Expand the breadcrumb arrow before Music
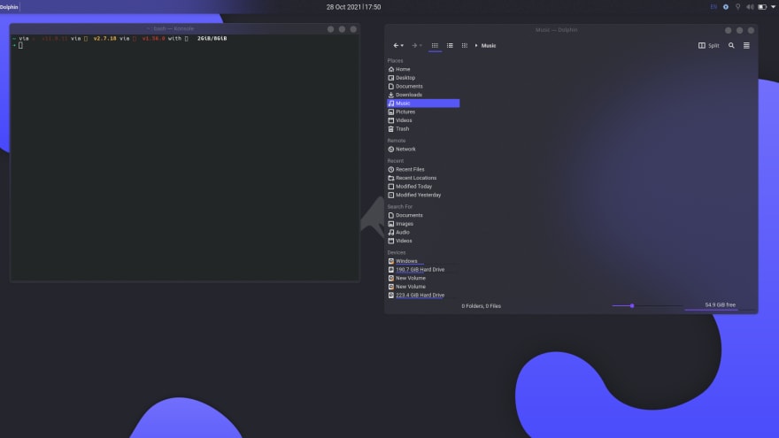 point(476,46)
